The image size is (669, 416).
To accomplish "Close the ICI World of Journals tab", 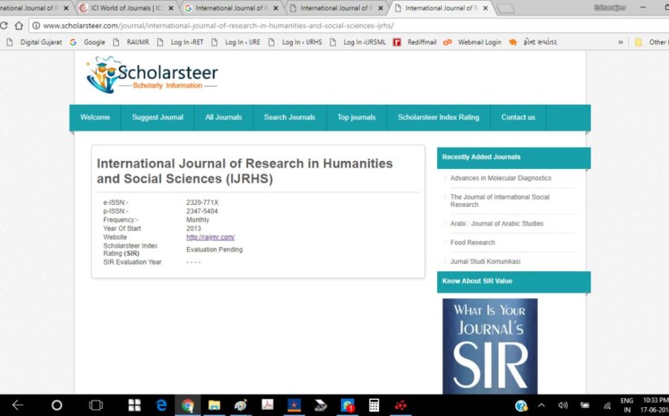I will [171, 8].
